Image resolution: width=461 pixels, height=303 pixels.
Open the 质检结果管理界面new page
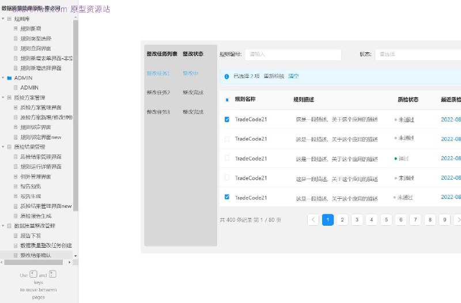(x=46, y=206)
